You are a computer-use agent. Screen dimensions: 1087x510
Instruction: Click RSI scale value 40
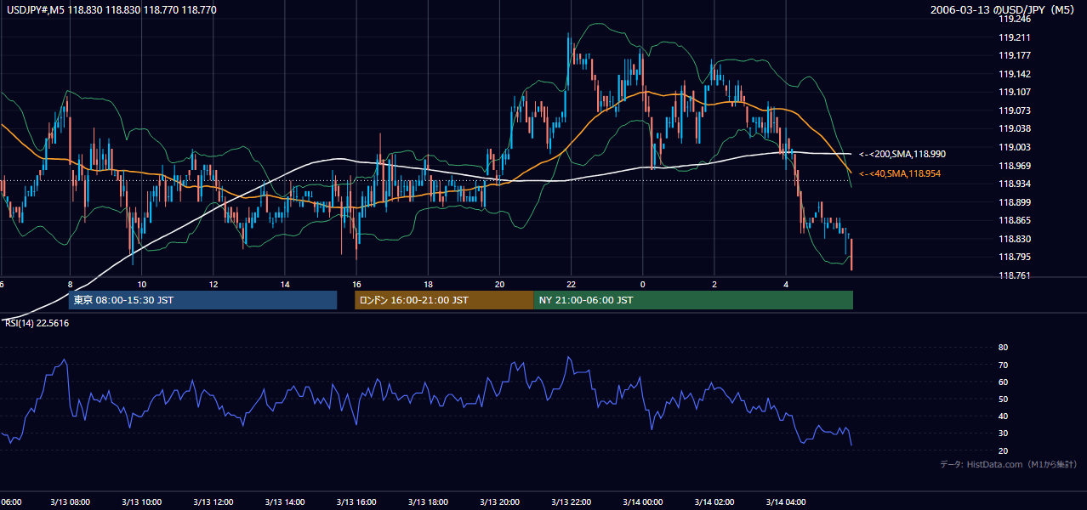(x=1003, y=416)
